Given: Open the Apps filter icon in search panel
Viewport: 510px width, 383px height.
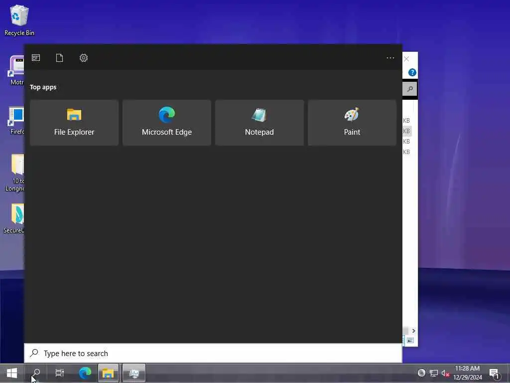Looking at the screenshot, I should pos(36,58).
